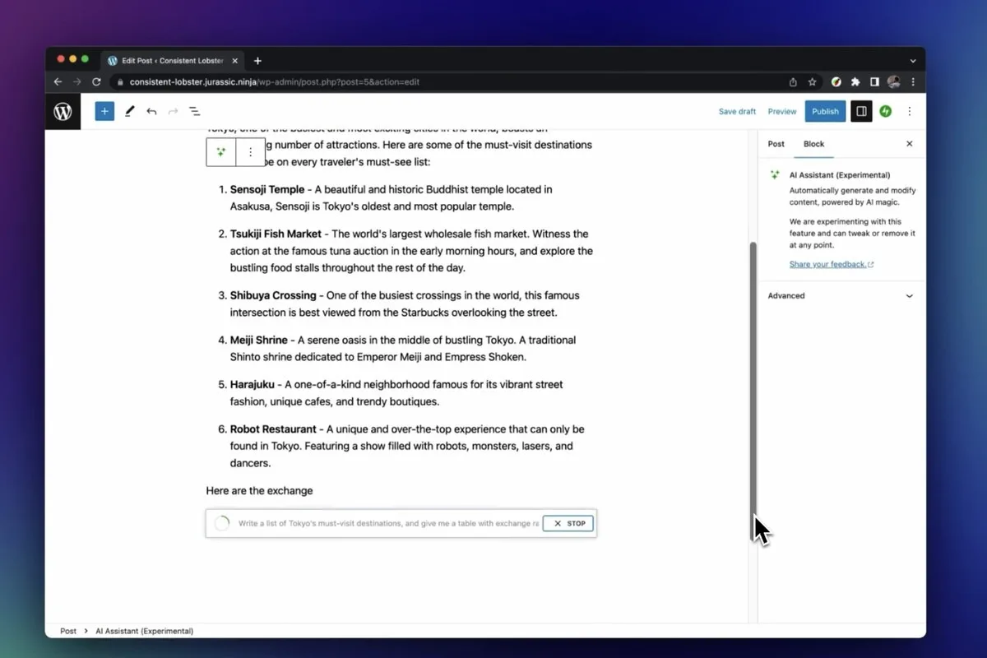Undo the last edit
This screenshot has width=987, height=658.
point(151,111)
